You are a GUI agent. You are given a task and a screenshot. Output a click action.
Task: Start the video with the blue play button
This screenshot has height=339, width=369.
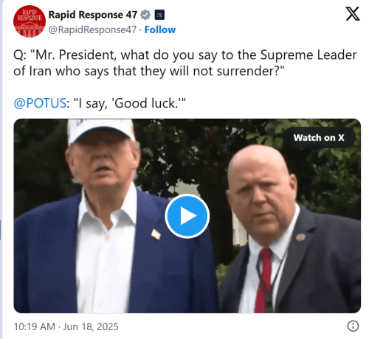tap(187, 216)
